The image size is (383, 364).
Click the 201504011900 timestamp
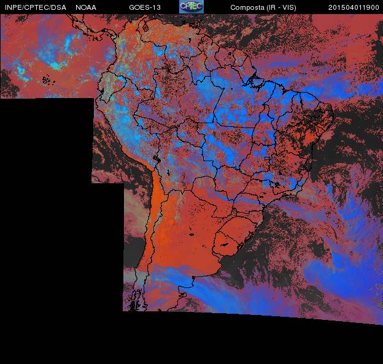point(354,7)
